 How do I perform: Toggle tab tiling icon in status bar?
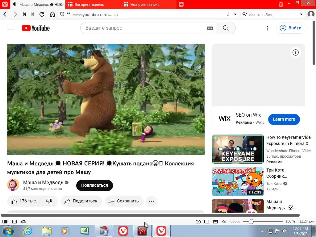15,222
